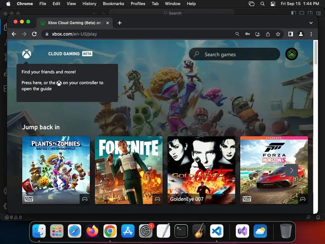Open the Xbox guide logo button
Viewport: 325px width, 244px height.
(27, 54)
